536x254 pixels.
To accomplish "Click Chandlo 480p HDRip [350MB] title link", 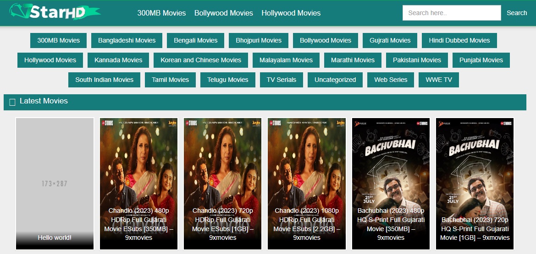I will click(139, 224).
